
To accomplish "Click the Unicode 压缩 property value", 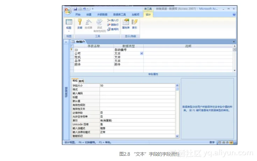I will (137, 124).
